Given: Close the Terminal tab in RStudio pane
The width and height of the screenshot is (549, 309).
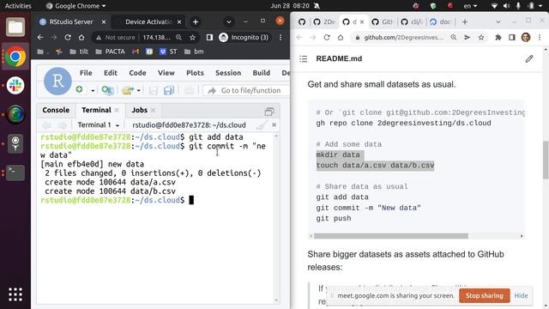Looking at the screenshot, I should [x=117, y=110].
